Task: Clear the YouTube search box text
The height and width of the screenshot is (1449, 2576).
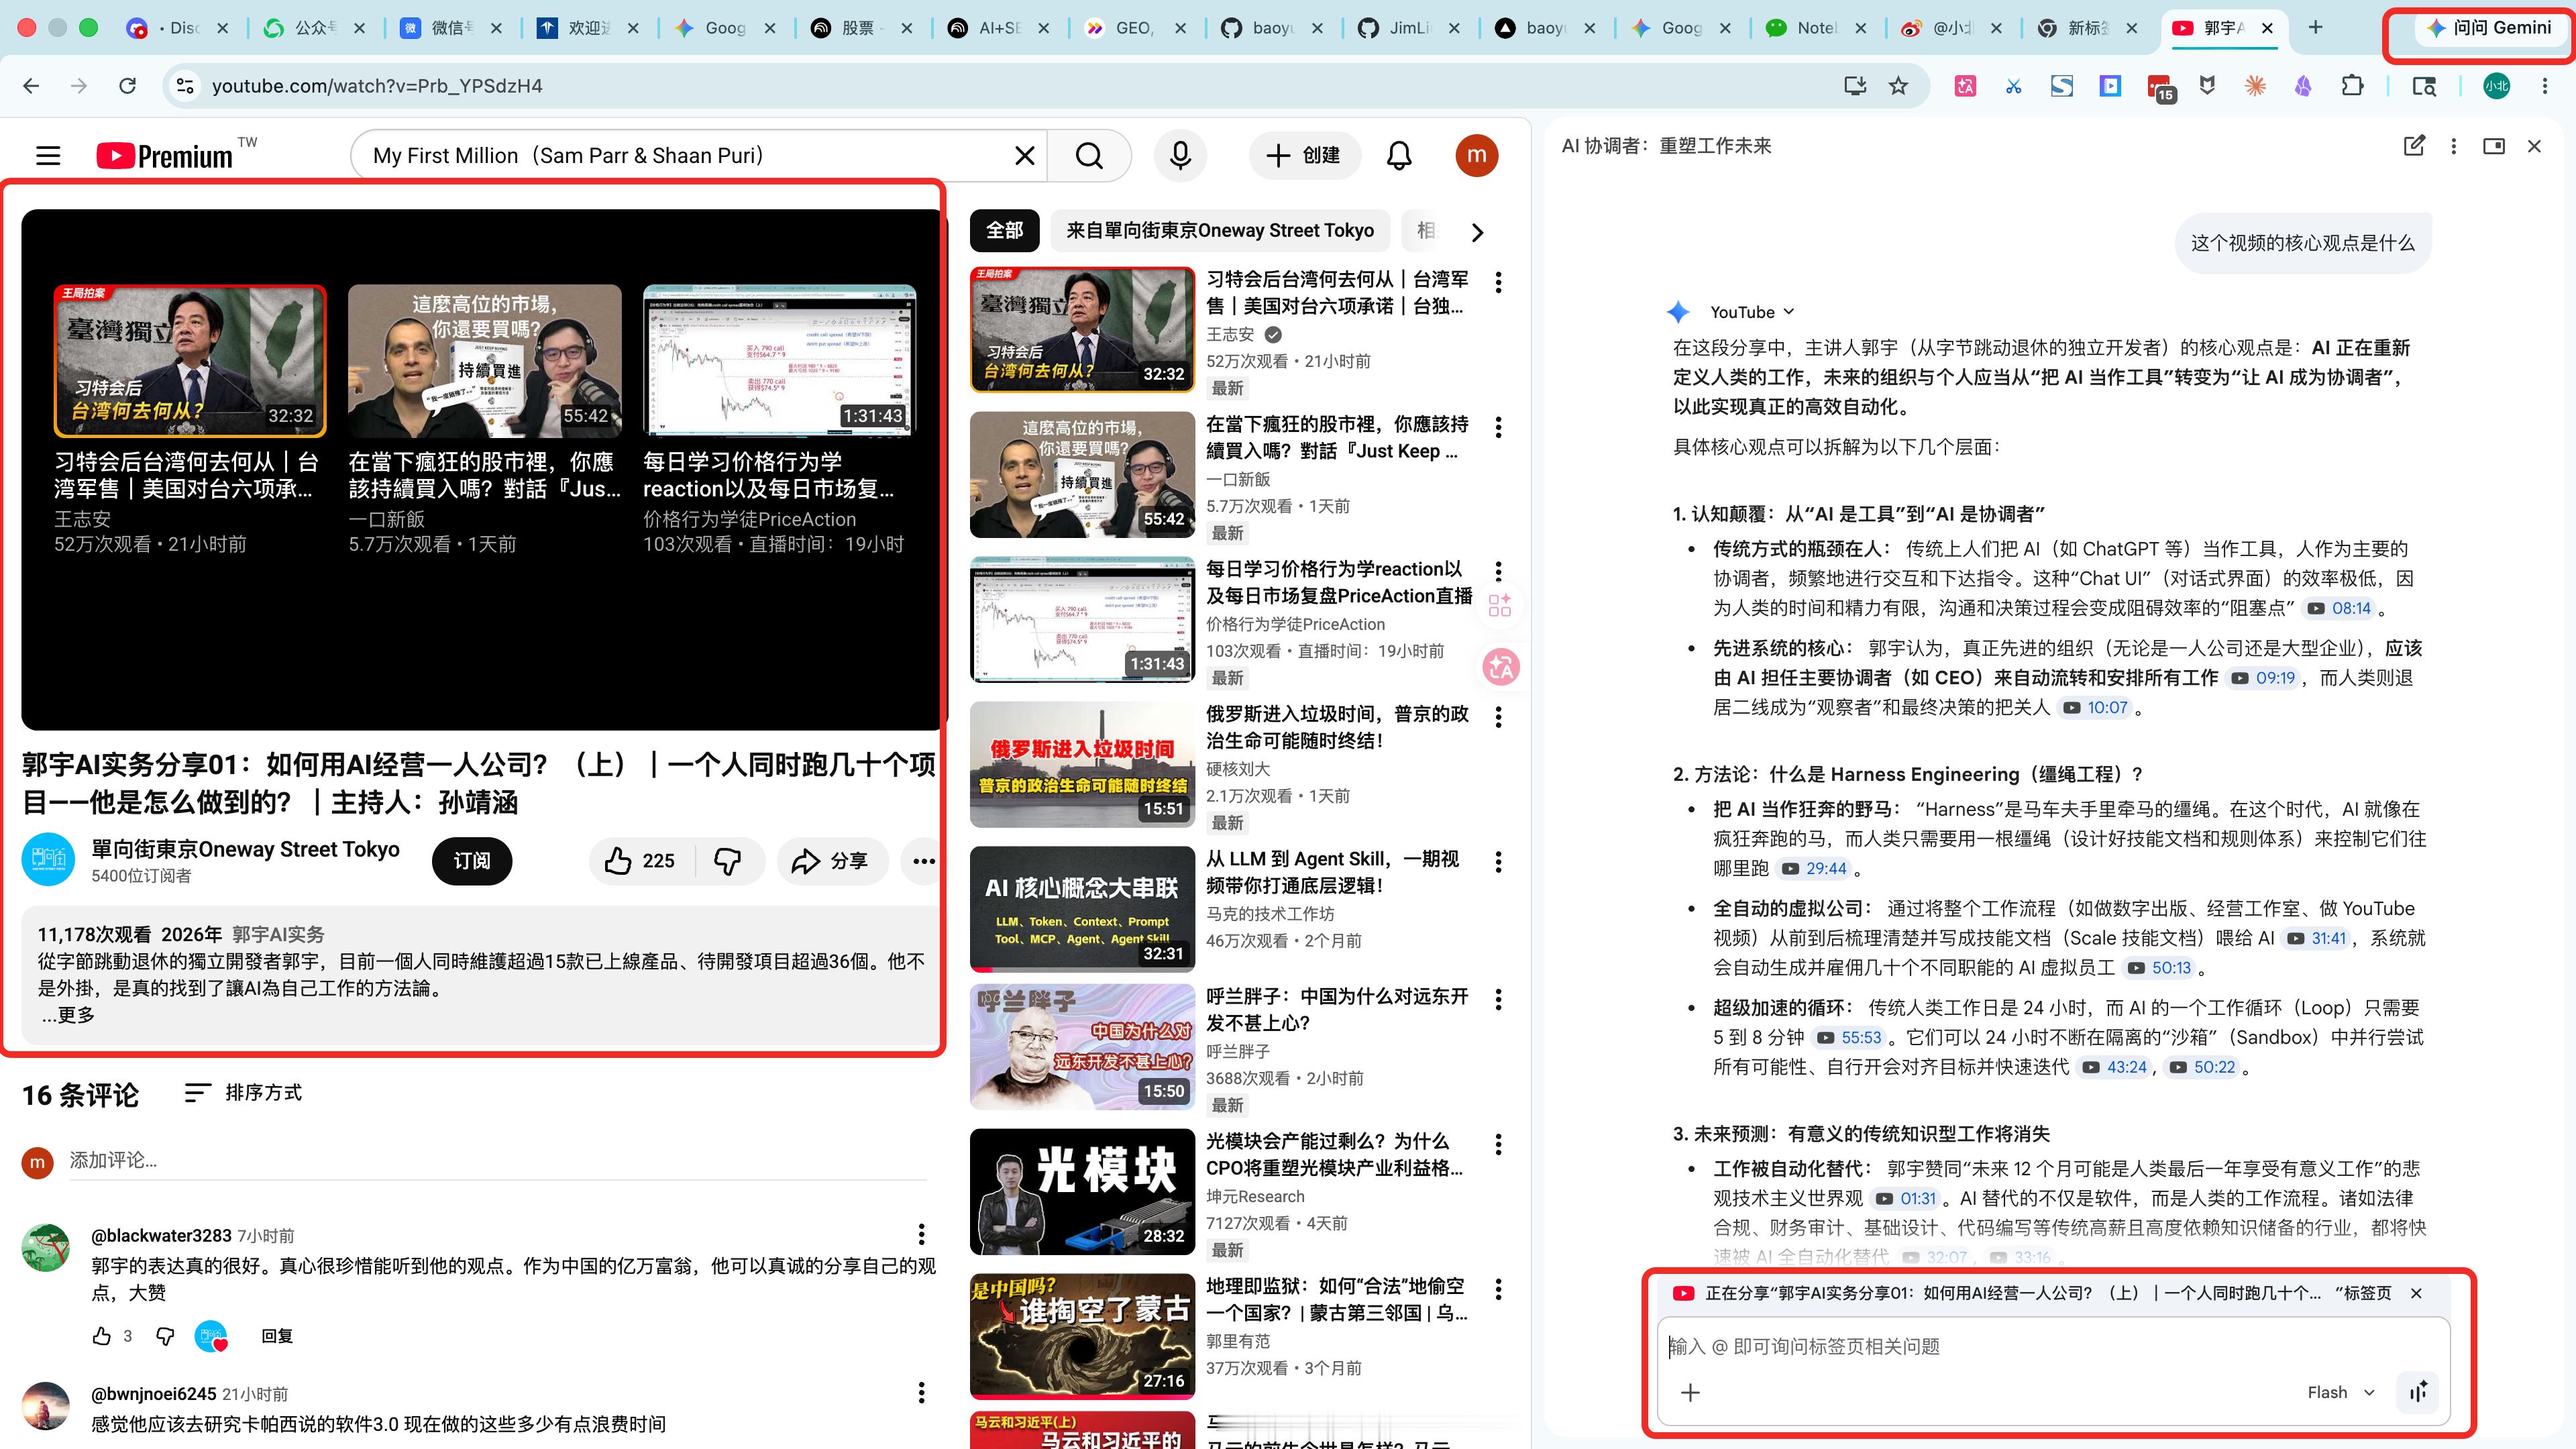Action: coord(1024,155)
